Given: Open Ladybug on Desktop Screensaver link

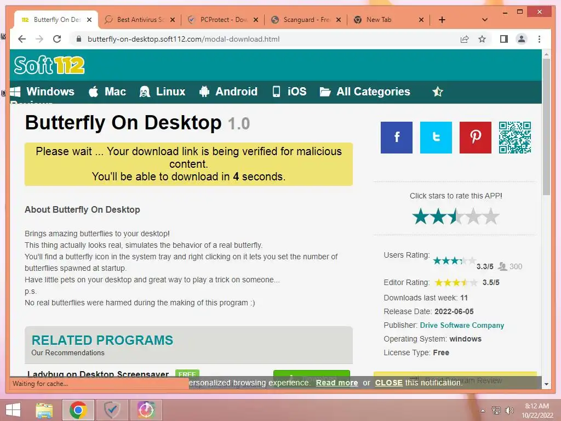Looking at the screenshot, I should (98, 374).
